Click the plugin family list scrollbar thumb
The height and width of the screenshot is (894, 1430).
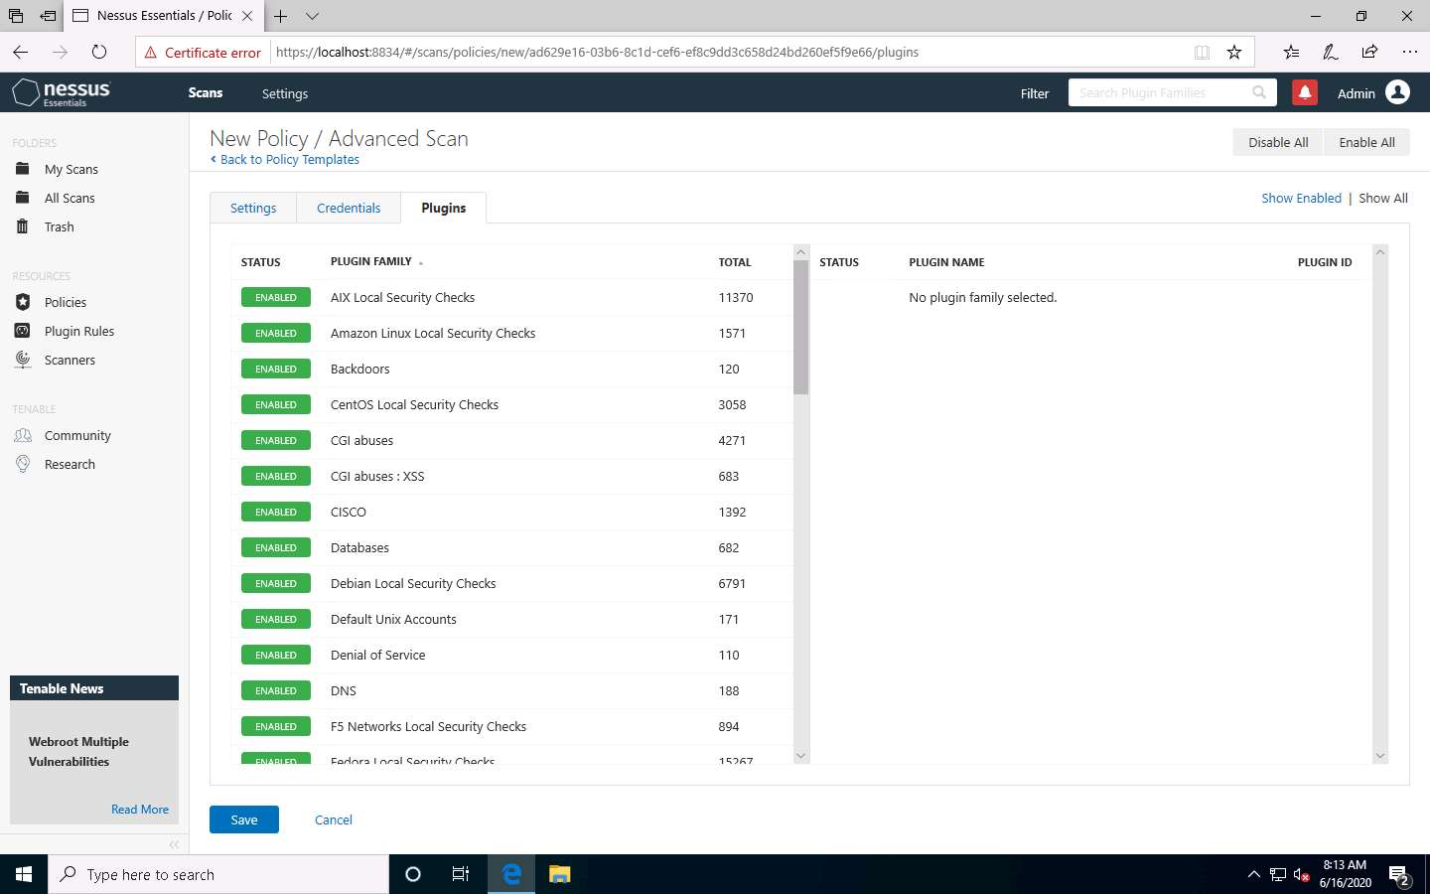coord(801,327)
